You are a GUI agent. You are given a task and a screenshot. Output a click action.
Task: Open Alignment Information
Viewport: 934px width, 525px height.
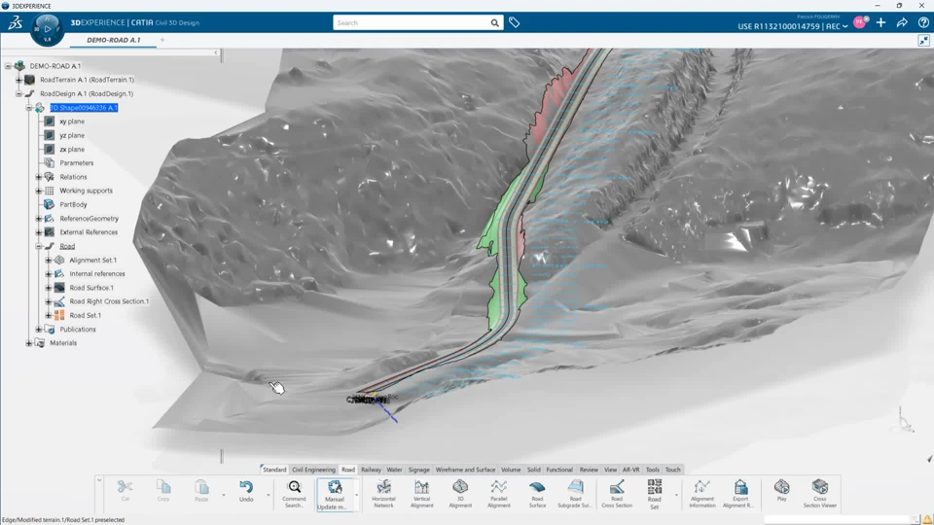pos(702,494)
